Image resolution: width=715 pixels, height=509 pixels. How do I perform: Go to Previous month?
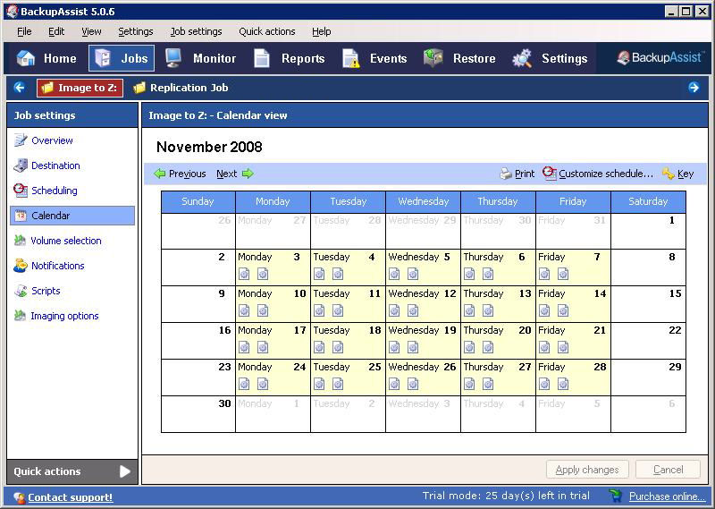(x=180, y=174)
